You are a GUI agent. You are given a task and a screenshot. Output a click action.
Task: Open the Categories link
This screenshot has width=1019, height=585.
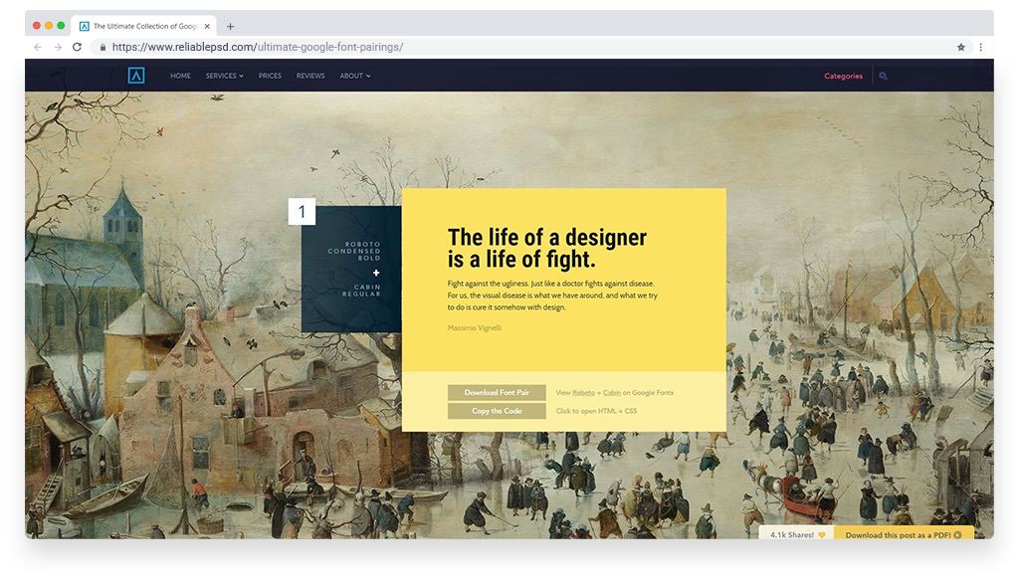click(x=844, y=76)
